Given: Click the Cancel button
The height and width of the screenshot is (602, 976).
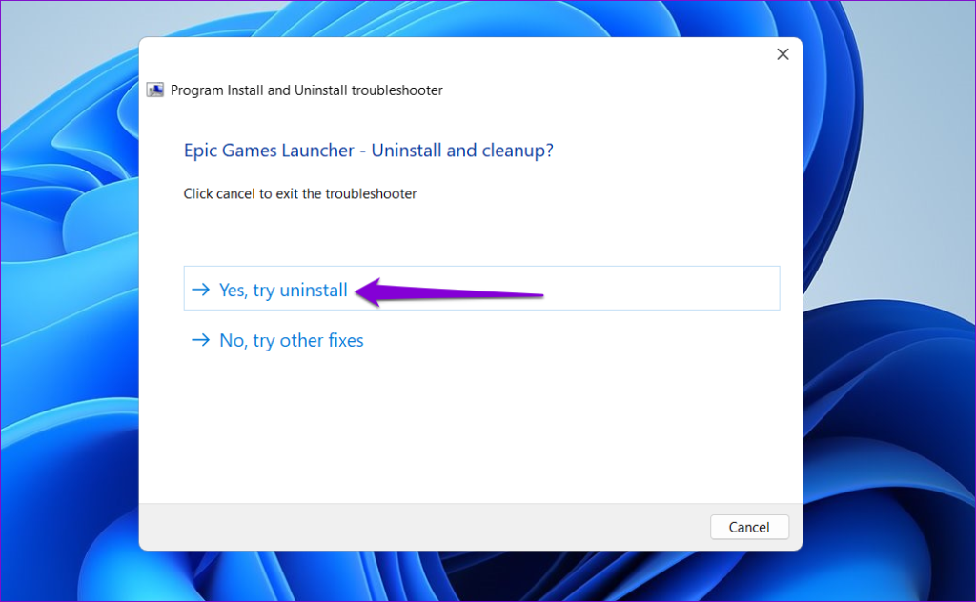Looking at the screenshot, I should point(749,527).
